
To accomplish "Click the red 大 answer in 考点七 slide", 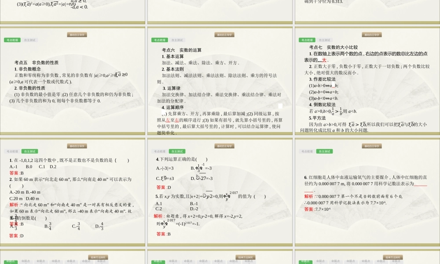I will (324, 60).
